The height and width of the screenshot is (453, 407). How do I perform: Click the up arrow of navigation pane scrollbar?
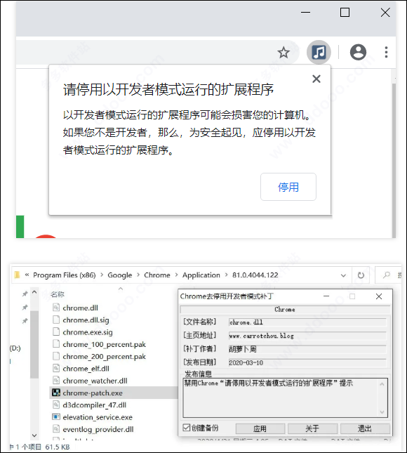point(34,292)
